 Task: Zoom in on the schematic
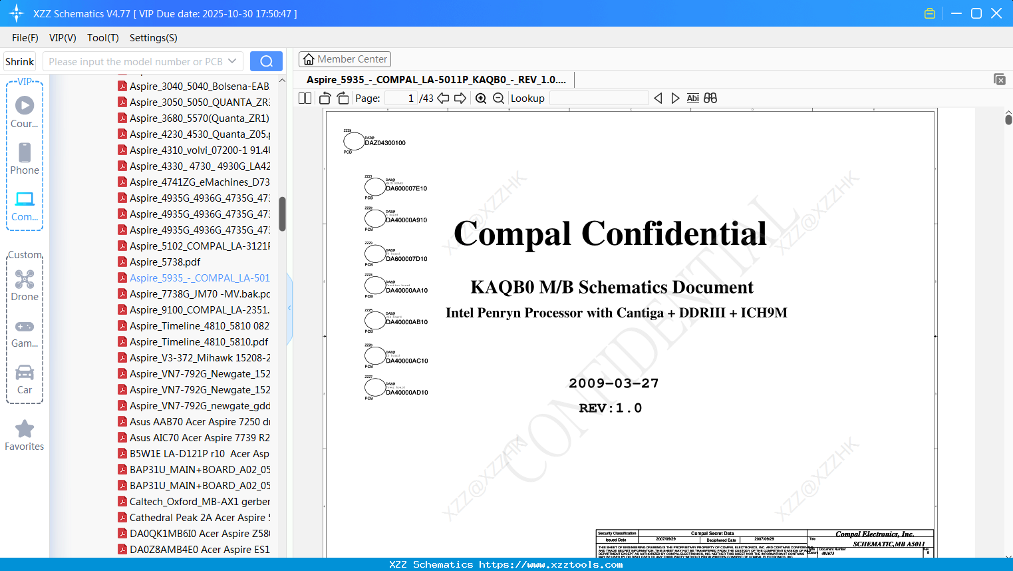(481, 98)
